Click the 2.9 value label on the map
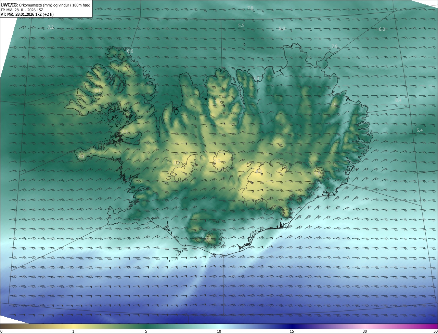 pos(333,105)
